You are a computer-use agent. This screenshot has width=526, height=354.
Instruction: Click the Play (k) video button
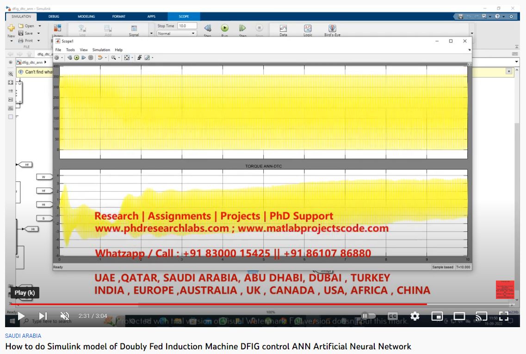point(21,316)
